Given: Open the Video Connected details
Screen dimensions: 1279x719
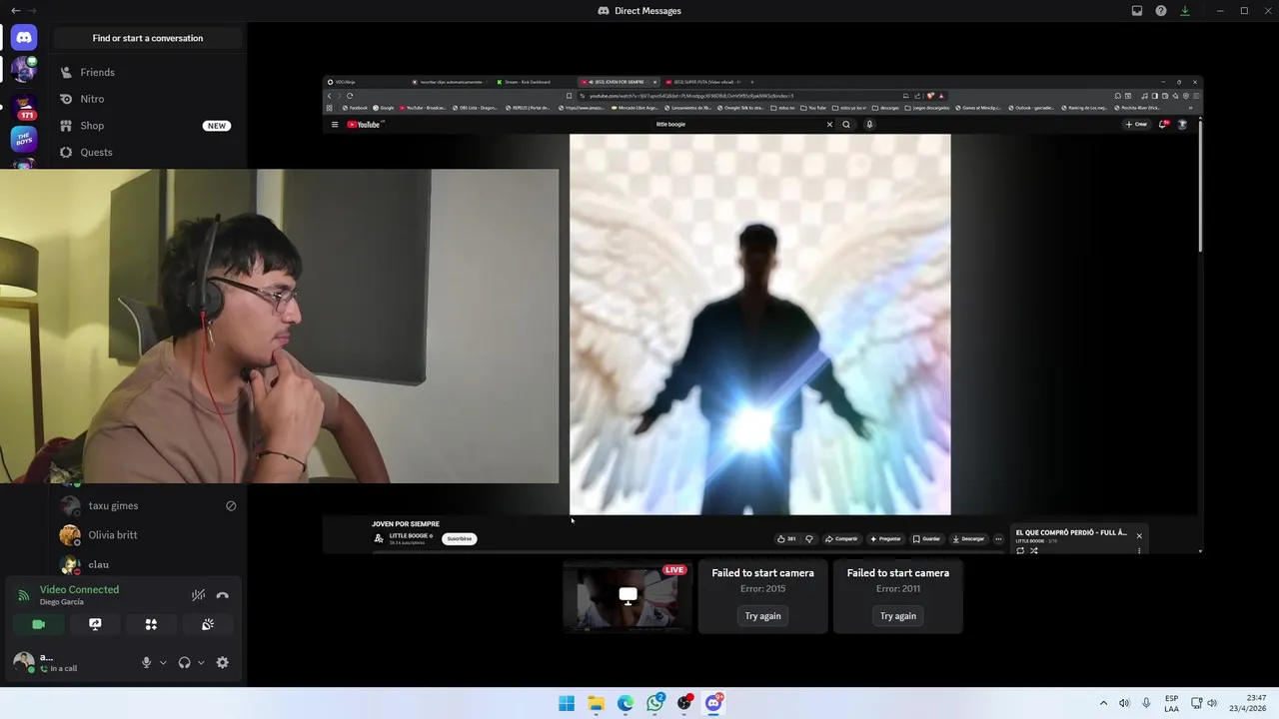Looking at the screenshot, I should tap(79, 589).
